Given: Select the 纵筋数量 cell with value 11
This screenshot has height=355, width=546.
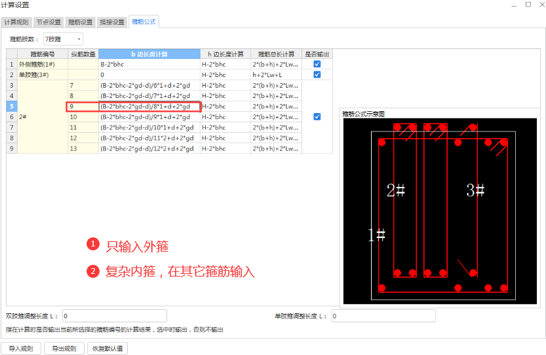Looking at the screenshot, I should pyautogui.click(x=83, y=127).
